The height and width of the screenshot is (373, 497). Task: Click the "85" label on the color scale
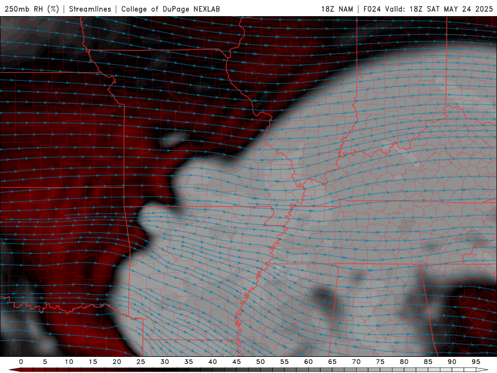tap(428, 362)
